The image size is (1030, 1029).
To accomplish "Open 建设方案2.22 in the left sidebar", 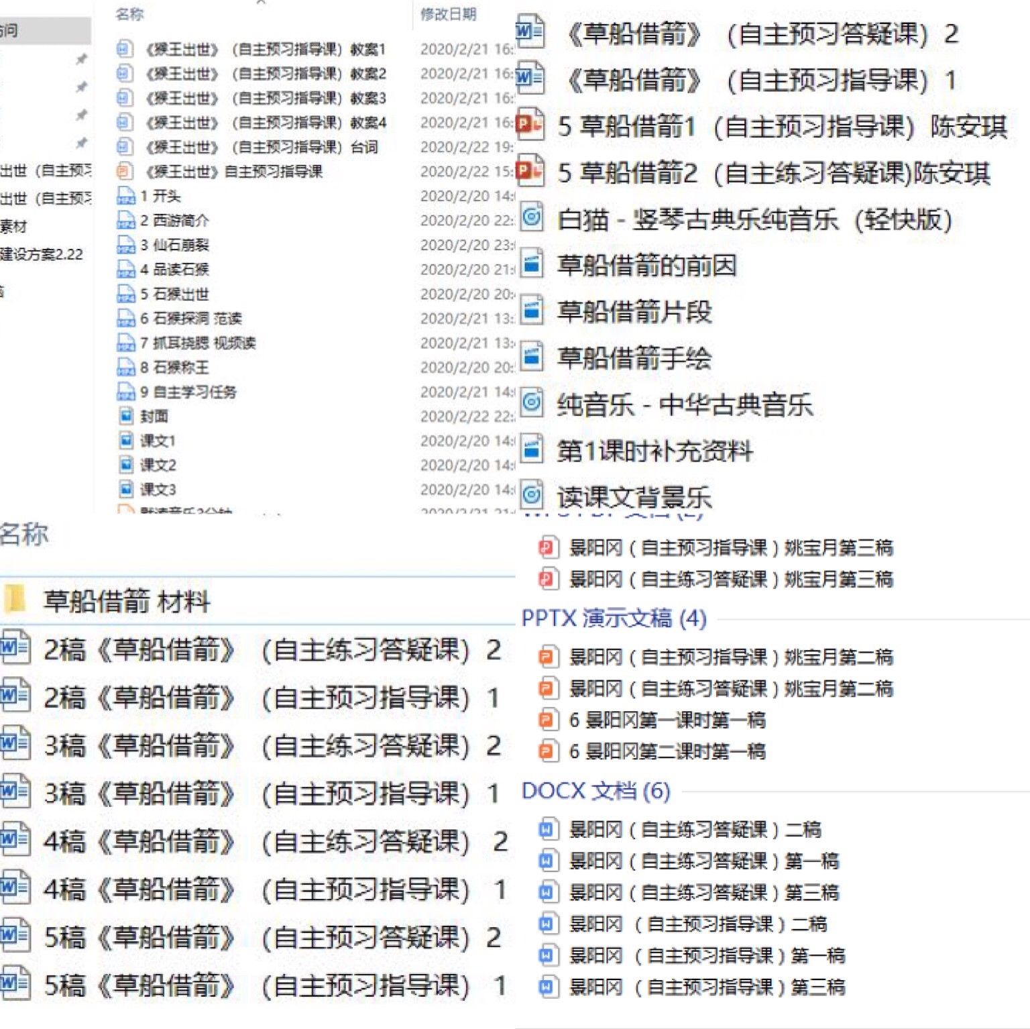I will pos(42,254).
